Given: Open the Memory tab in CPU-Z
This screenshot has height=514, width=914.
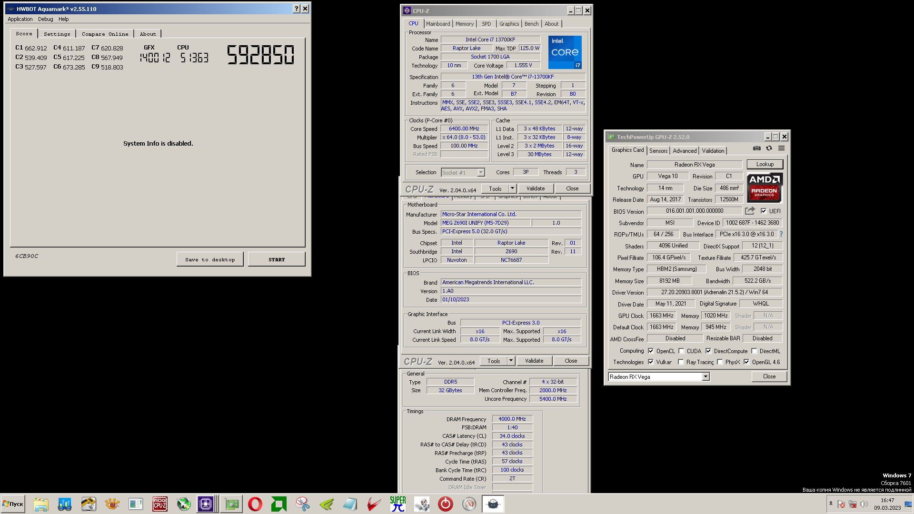Looking at the screenshot, I should tap(465, 24).
